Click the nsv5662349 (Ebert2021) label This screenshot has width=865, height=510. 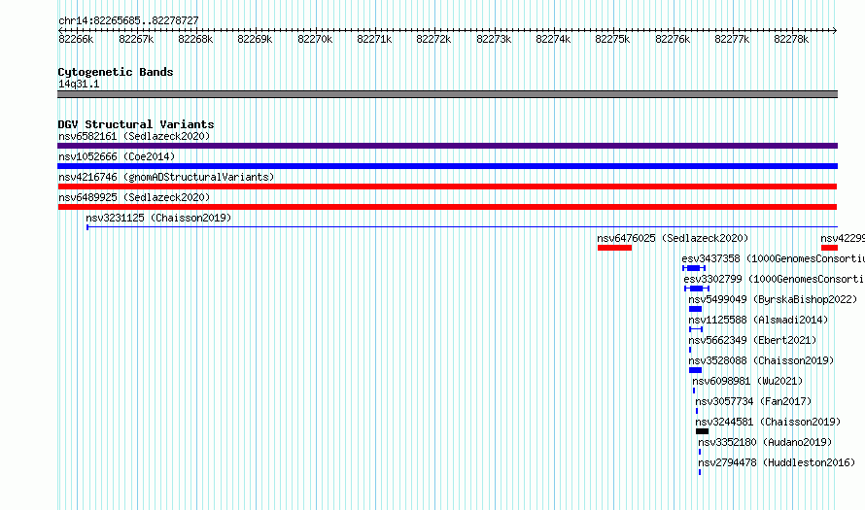point(752,340)
